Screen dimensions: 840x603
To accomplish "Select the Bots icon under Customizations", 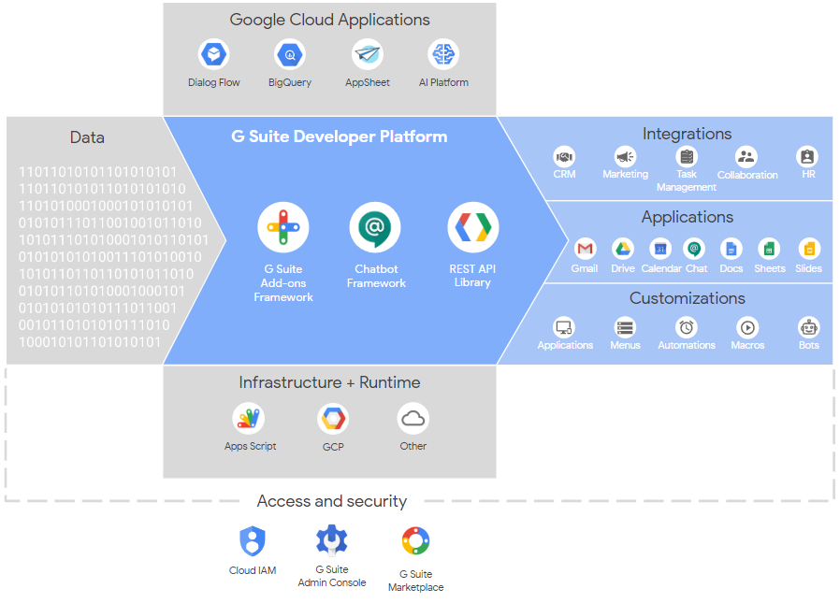I will click(x=809, y=327).
